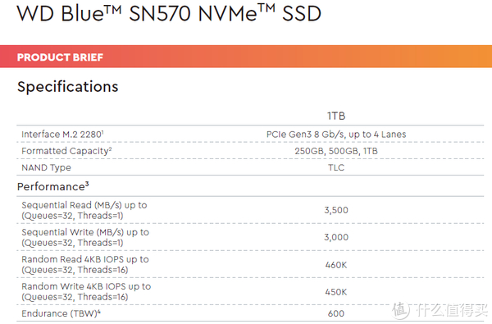Select the 1TB column header
This screenshot has height=324, width=492.
pyautogui.click(x=336, y=116)
